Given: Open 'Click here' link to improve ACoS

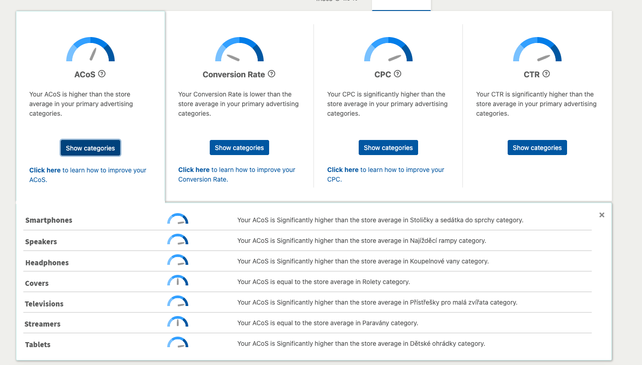Looking at the screenshot, I should tap(45, 170).
